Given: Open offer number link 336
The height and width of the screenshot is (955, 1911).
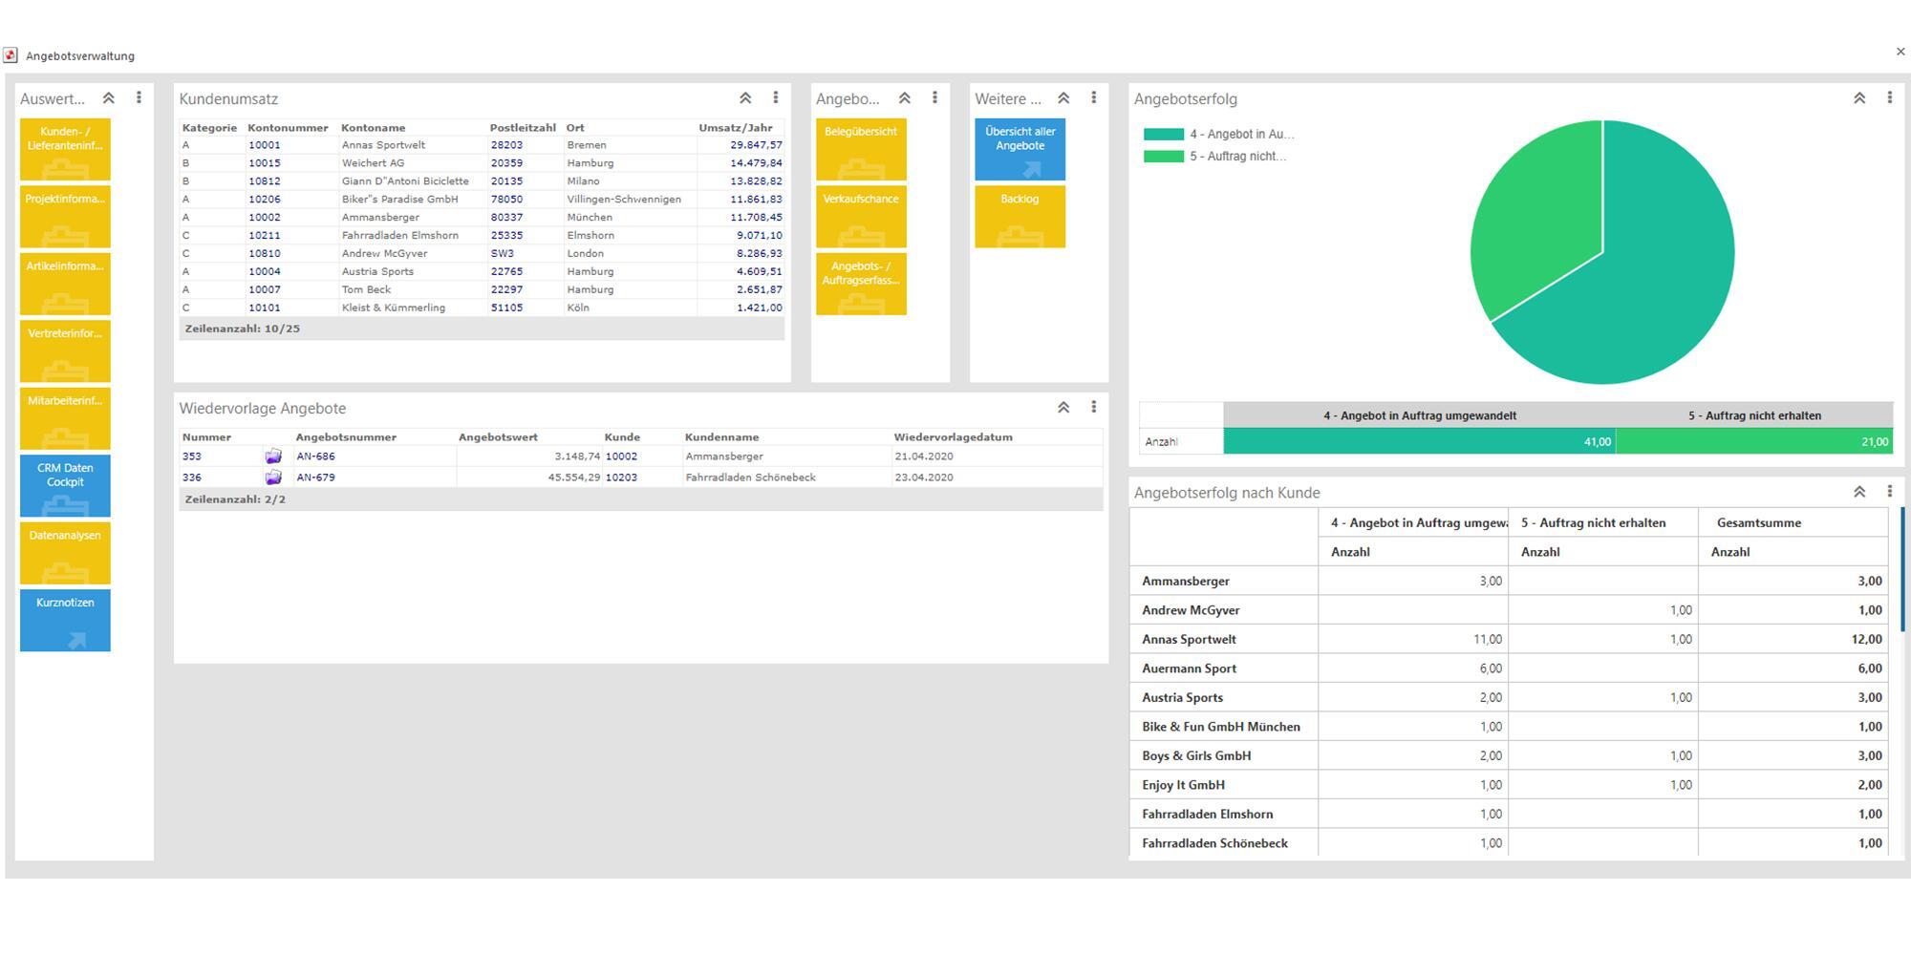Looking at the screenshot, I should (x=192, y=477).
